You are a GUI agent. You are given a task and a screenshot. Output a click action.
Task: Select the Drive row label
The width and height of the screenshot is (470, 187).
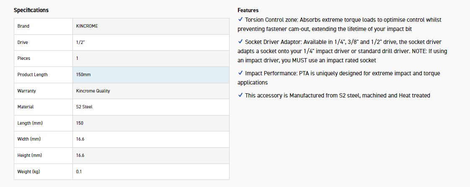[x=23, y=42]
